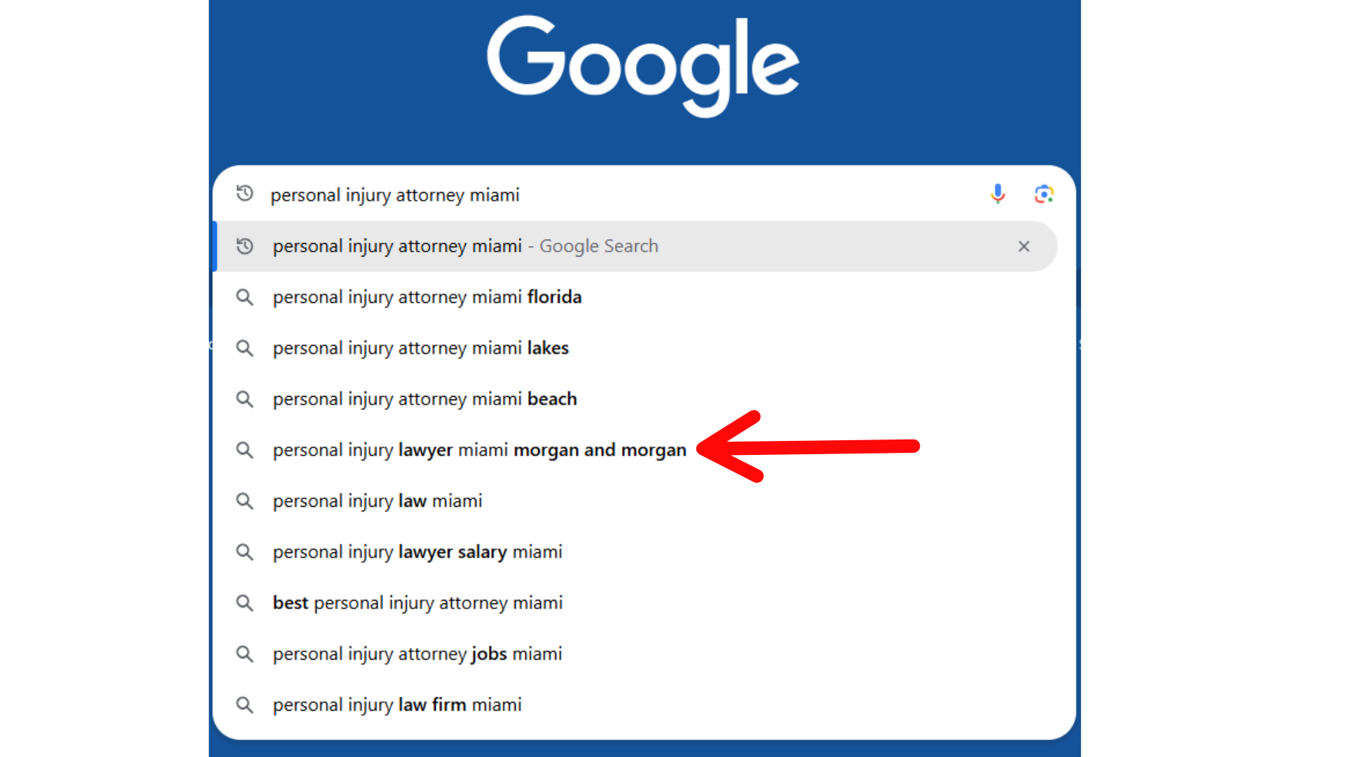Screen dimensions: 1345x757
Task: Select suggestion 'personal injury attorney miami florida'
Action: pyautogui.click(x=644, y=297)
